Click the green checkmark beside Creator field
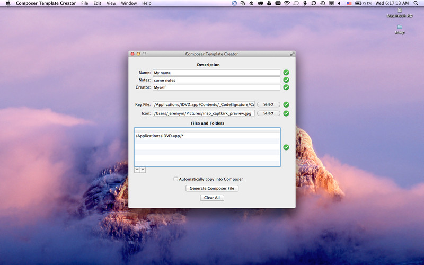The height and width of the screenshot is (265, 424). [286, 87]
